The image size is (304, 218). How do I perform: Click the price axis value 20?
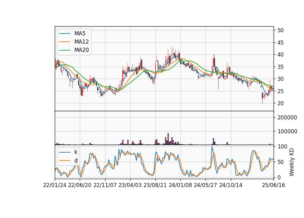coord(281,103)
